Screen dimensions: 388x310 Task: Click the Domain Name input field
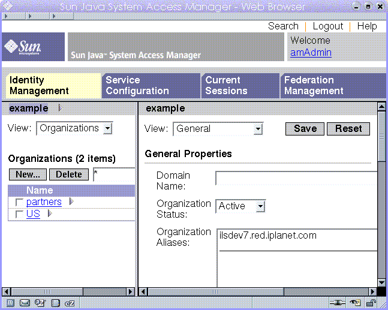(296, 178)
